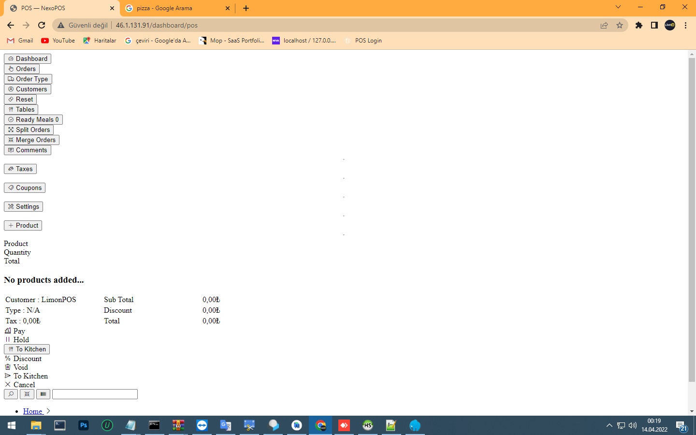The width and height of the screenshot is (696, 435).
Task: Select the product search magnifier icon
Action: point(11,394)
